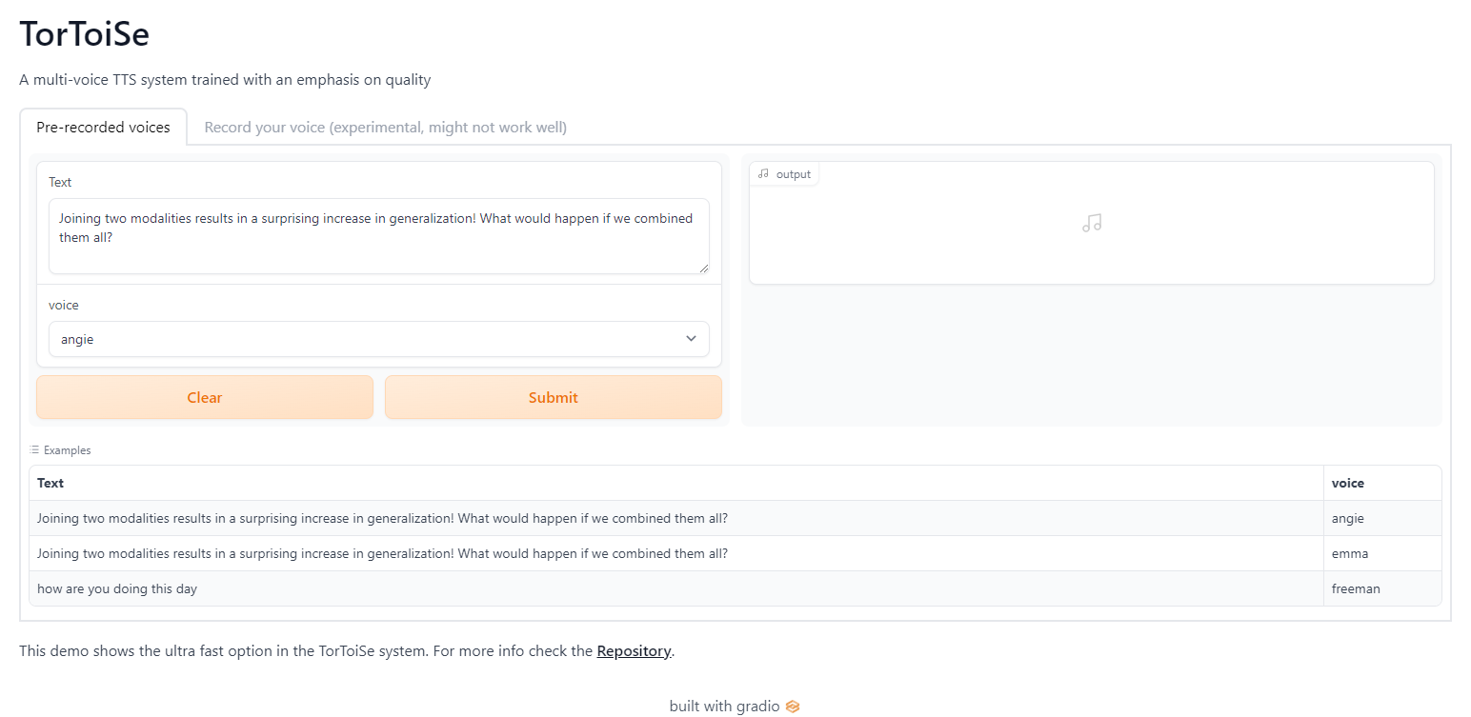Click the Text column header in Examples
The height and width of the screenshot is (717, 1471).
(x=50, y=484)
